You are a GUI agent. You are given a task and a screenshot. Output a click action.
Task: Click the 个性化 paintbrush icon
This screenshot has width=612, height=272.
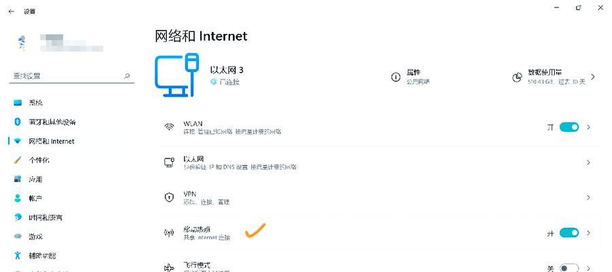coord(18,160)
